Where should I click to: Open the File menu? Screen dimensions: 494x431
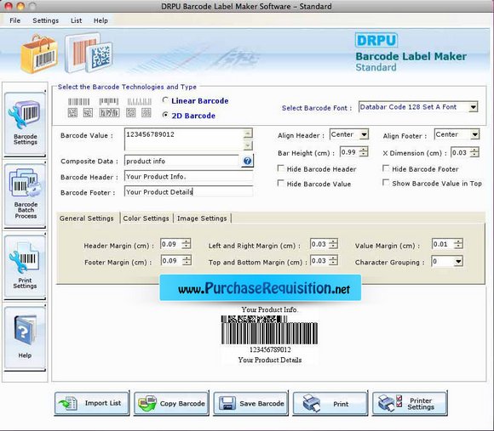[14, 20]
